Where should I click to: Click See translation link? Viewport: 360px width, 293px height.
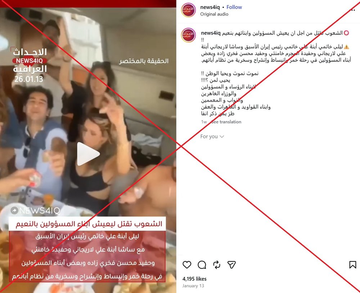[x=226, y=122]
